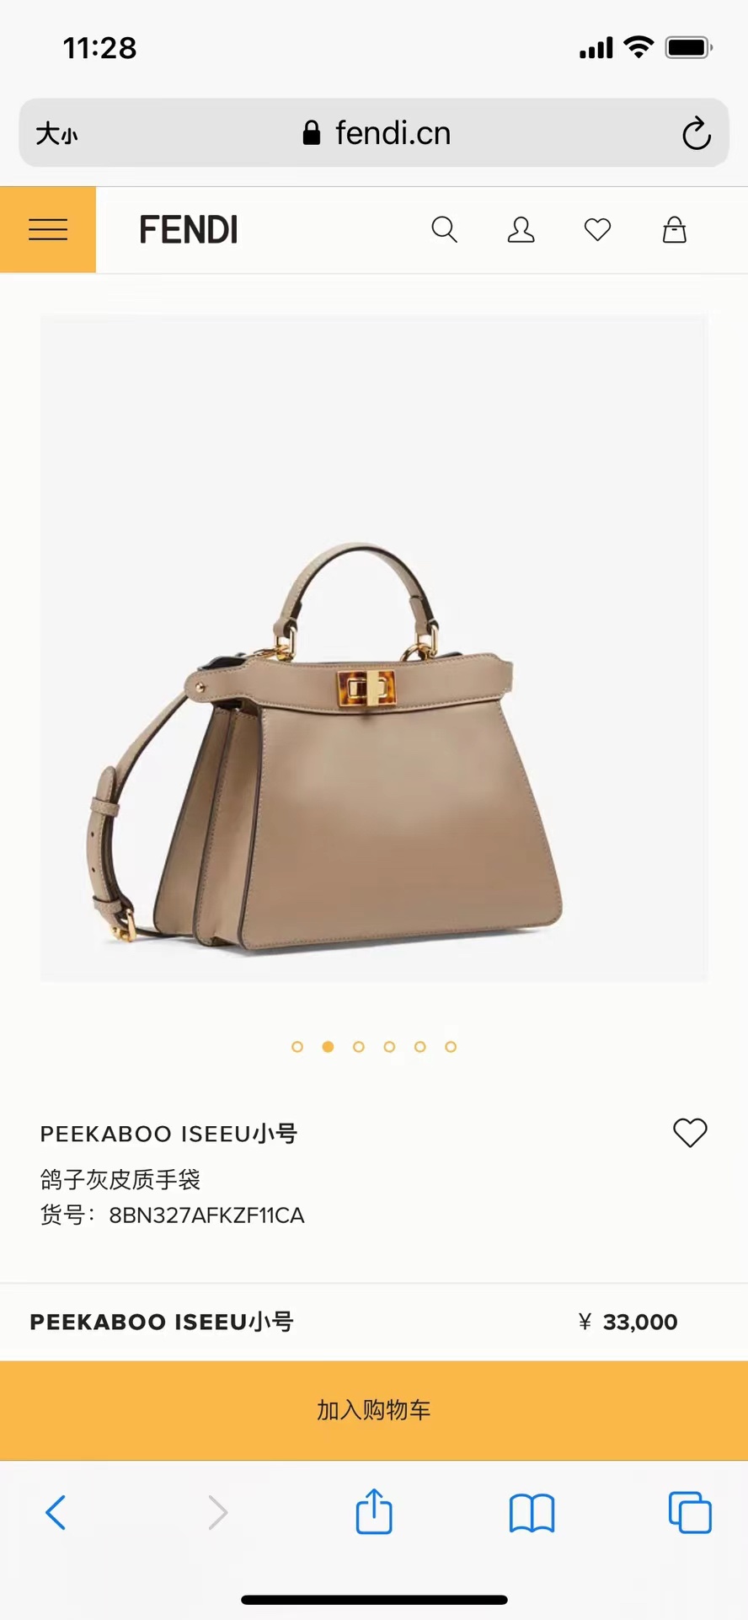Reload the page with refresh icon
The height and width of the screenshot is (1620, 748).
pyautogui.click(x=697, y=133)
